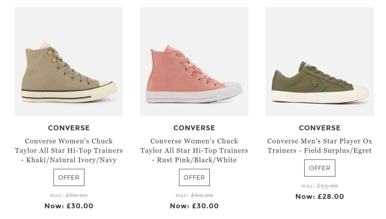Click CONVERSE brand above Rust Pink trainers title
Image resolution: width=386 pixels, height=219 pixels.
194,128
